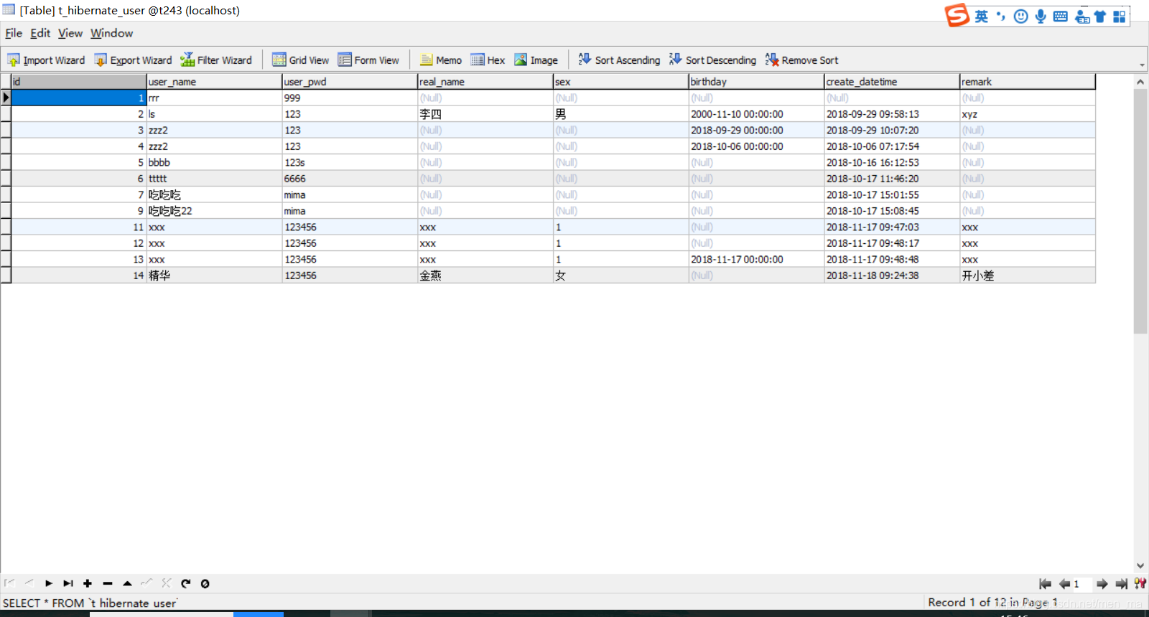Click the create_datetime column header
Viewport: 1149px width, 617px height.
tap(892, 82)
